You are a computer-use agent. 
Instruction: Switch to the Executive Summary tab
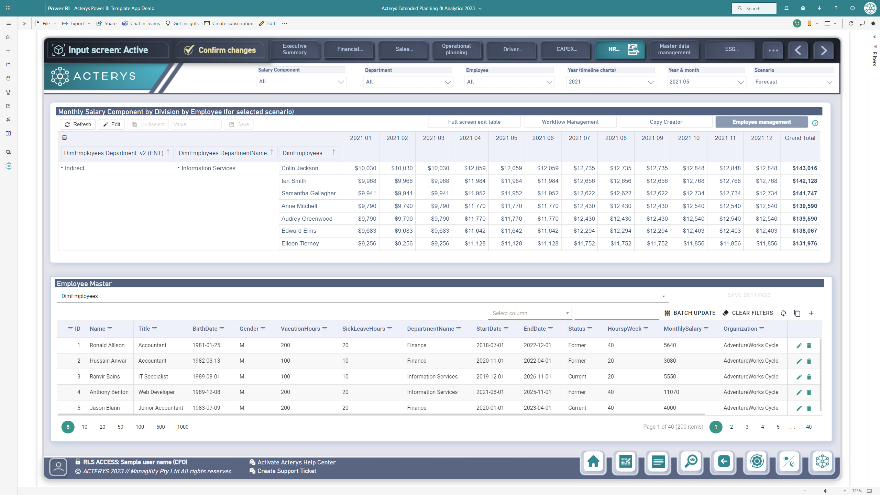294,49
